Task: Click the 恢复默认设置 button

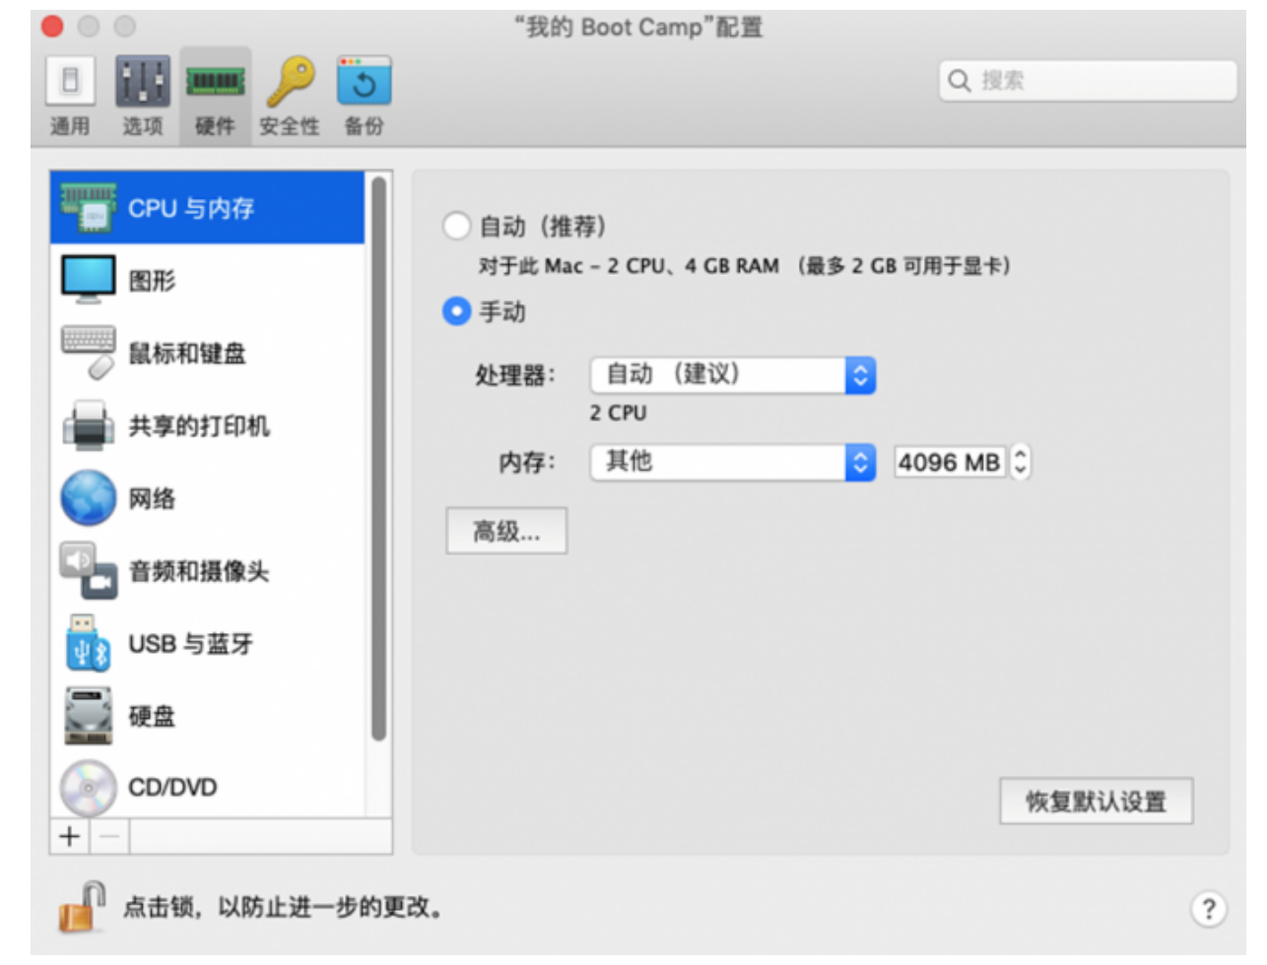Action: pyautogui.click(x=1096, y=802)
